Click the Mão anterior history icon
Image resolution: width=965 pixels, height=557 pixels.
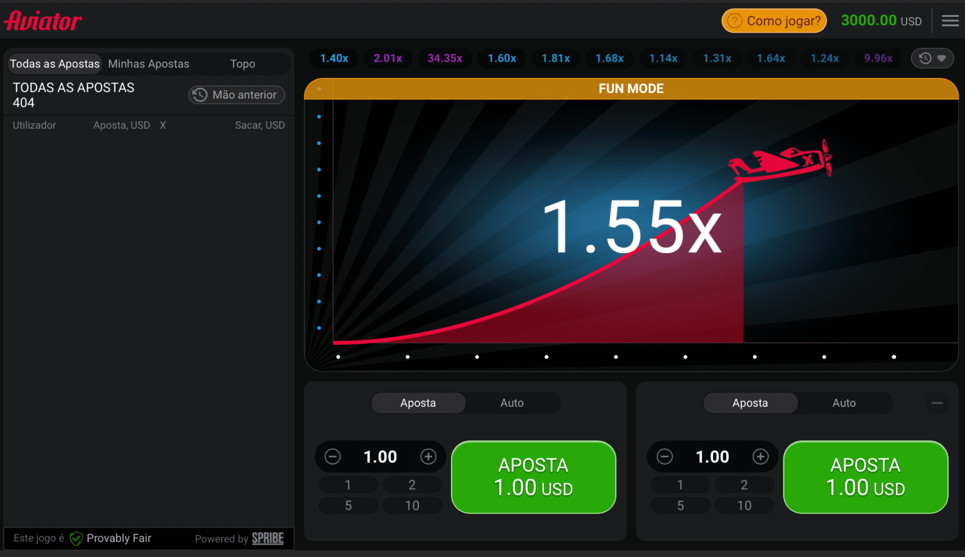[200, 95]
